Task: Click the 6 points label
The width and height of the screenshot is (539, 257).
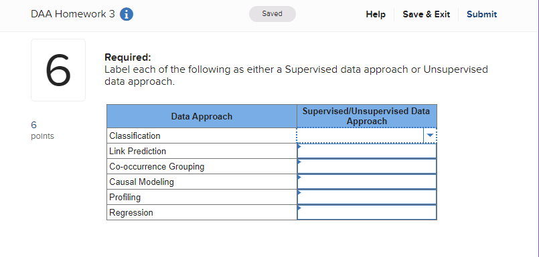Action: click(42, 130)
